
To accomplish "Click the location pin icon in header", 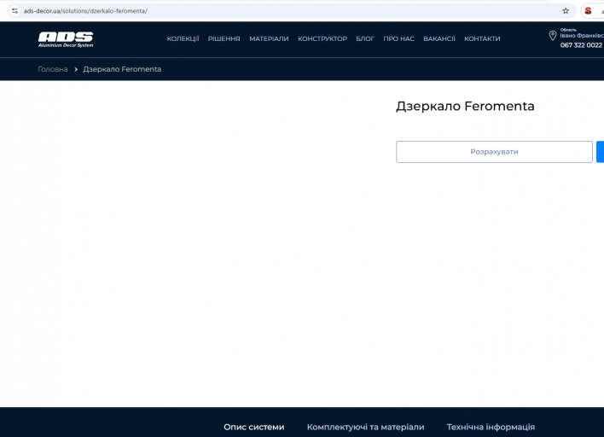I will [x=552, y=36].
